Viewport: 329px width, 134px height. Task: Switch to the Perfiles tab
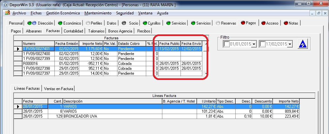coord(94,23)
